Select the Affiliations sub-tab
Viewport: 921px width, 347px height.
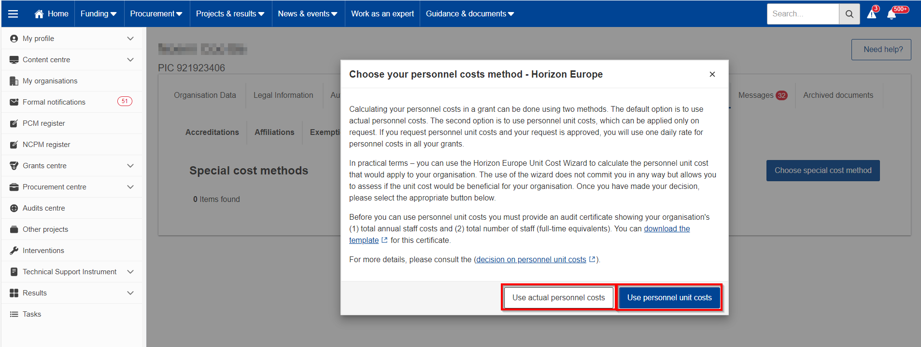[274, 133]
